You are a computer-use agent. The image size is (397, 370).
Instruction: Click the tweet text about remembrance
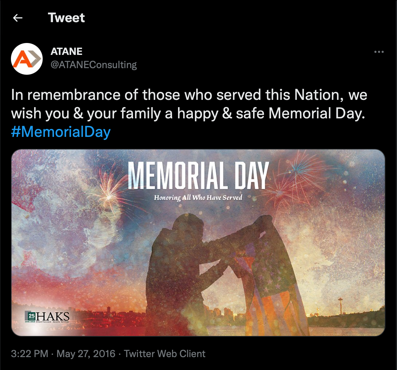(189, 104)
